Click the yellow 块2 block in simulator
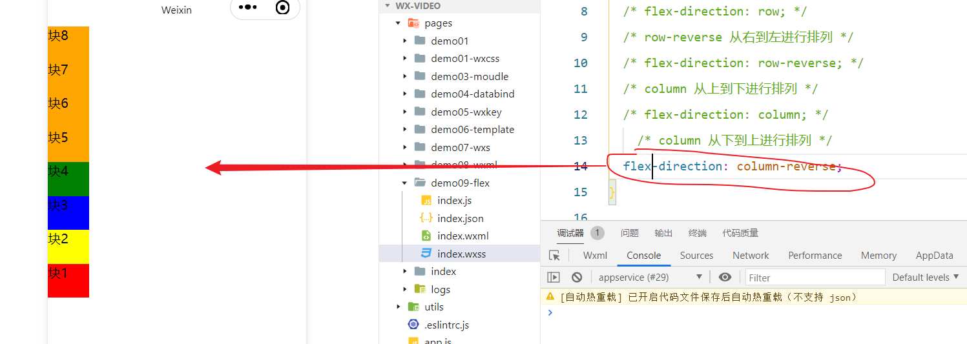The height and width of the screenshot is (344, 967). 68,247
